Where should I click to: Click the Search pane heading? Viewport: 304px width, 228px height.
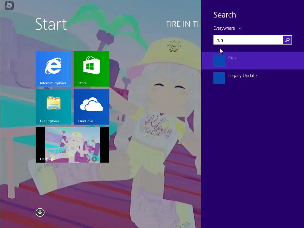point(225,15)
